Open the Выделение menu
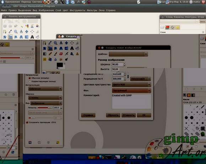Viewport: 206px width, 164px height. pos(25,10)
